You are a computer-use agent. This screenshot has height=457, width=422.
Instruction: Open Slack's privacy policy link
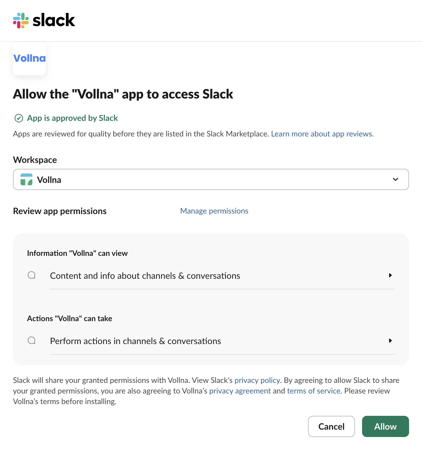tap(257, 380)
